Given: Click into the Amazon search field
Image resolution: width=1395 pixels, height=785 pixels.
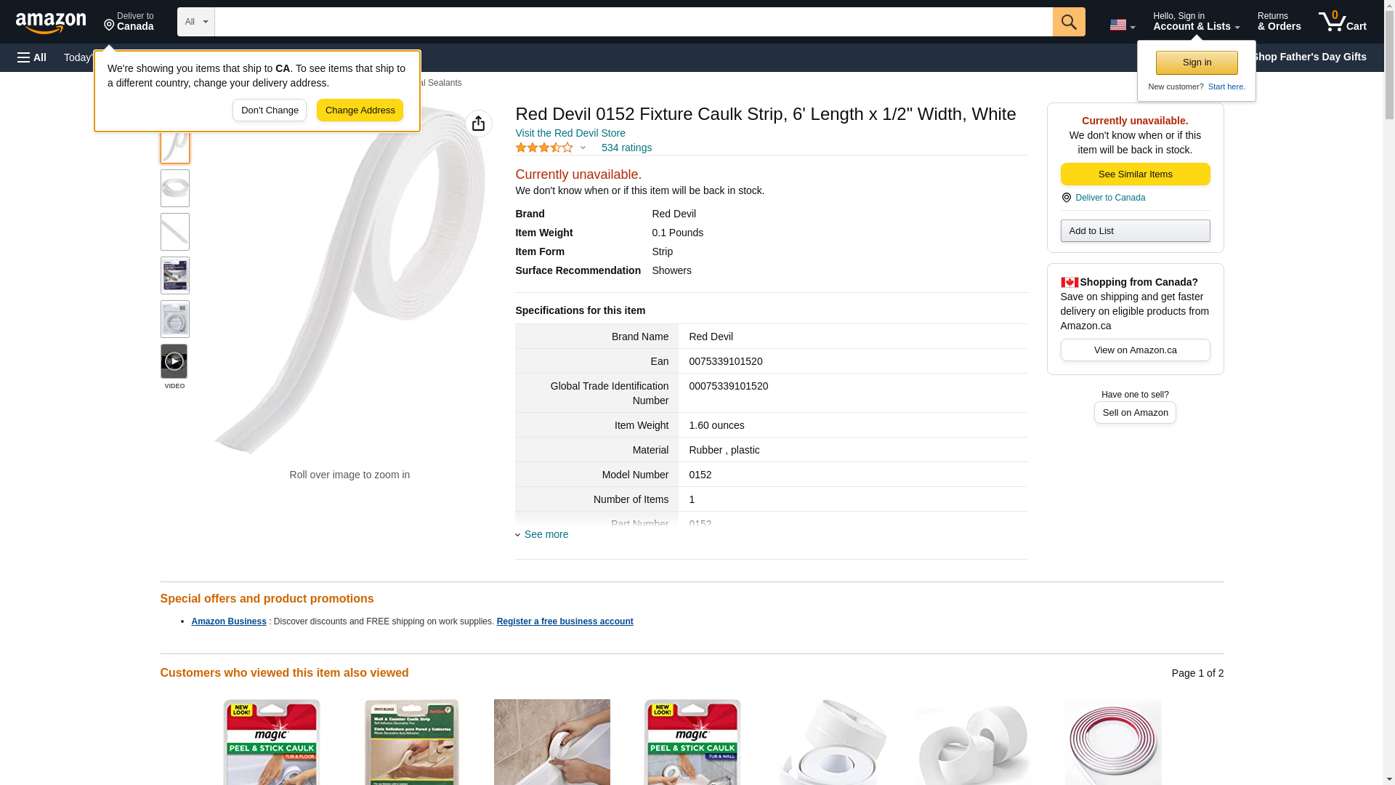Looking at the screenshot, I should pos(634,22).
